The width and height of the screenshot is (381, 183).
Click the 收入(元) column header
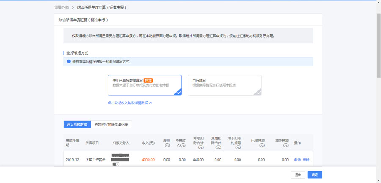pyautogui.click(x=148, y=143)
